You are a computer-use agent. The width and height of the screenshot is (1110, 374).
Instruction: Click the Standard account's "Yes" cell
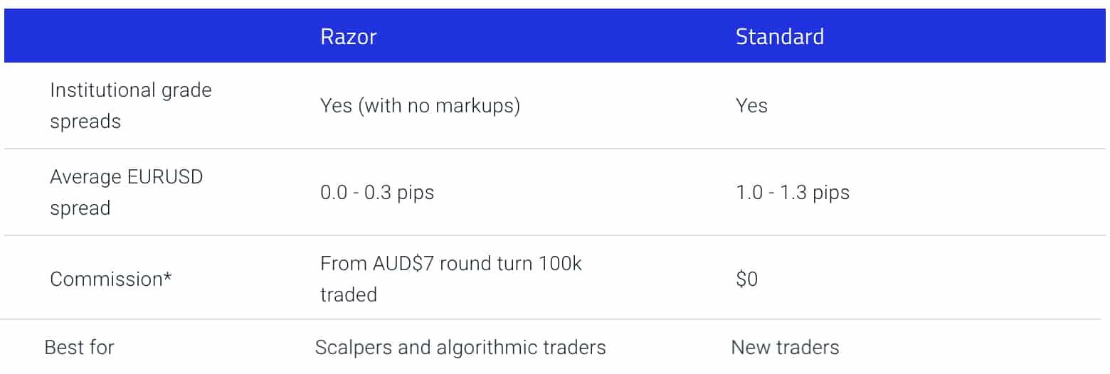(x=751, y=106)
